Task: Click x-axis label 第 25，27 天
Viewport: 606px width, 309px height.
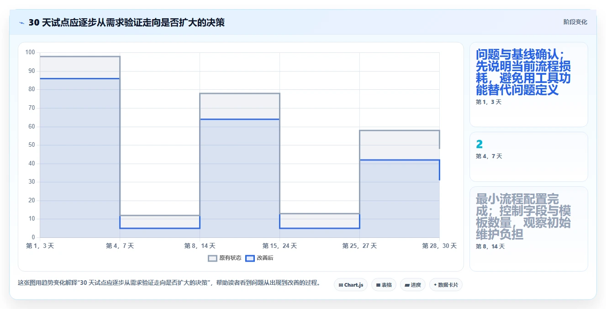Action: pos(359,246)
